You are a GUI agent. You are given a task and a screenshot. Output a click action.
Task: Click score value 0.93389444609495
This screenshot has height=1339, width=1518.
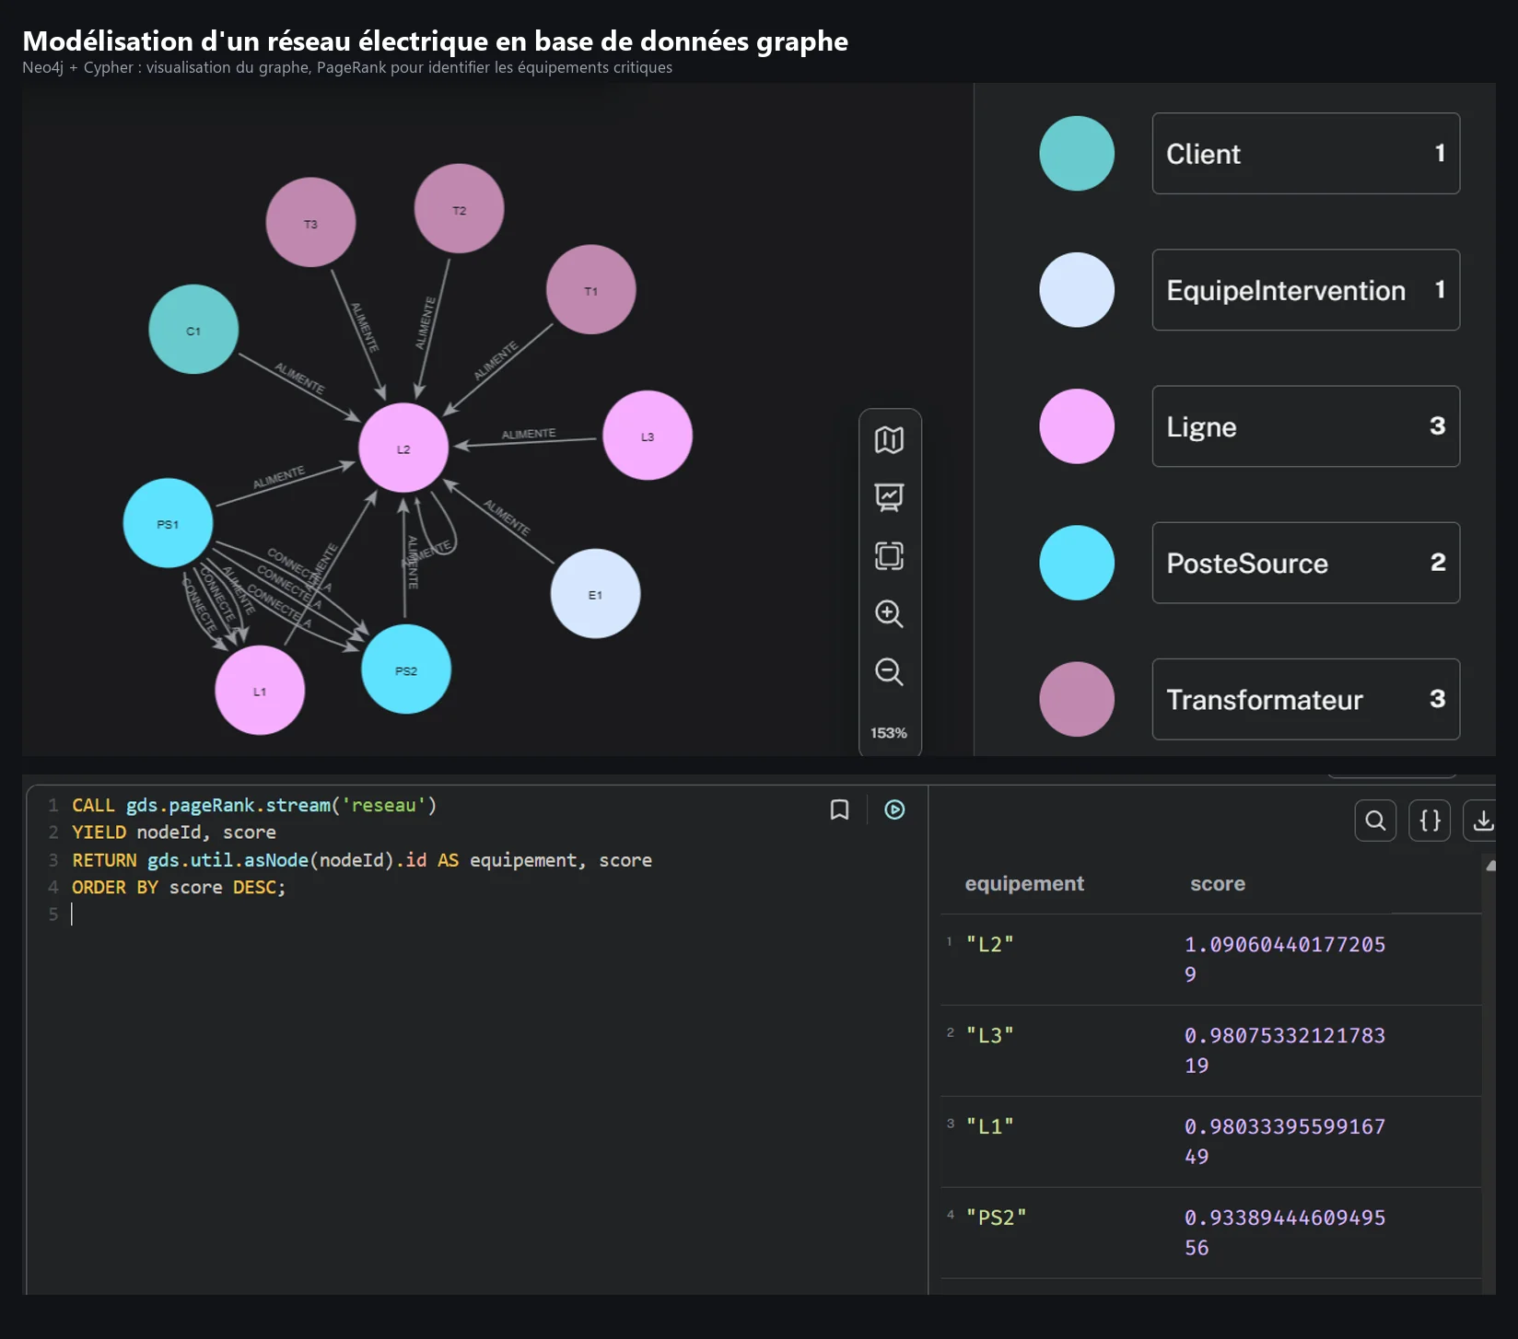[1285, 1233]
